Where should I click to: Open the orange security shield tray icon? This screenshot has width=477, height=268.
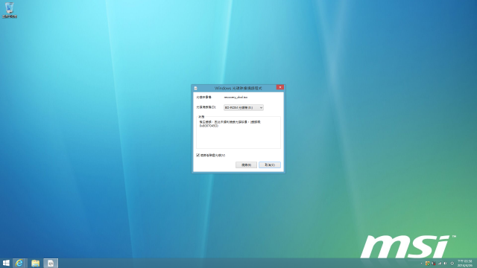[x=427, y=263]
